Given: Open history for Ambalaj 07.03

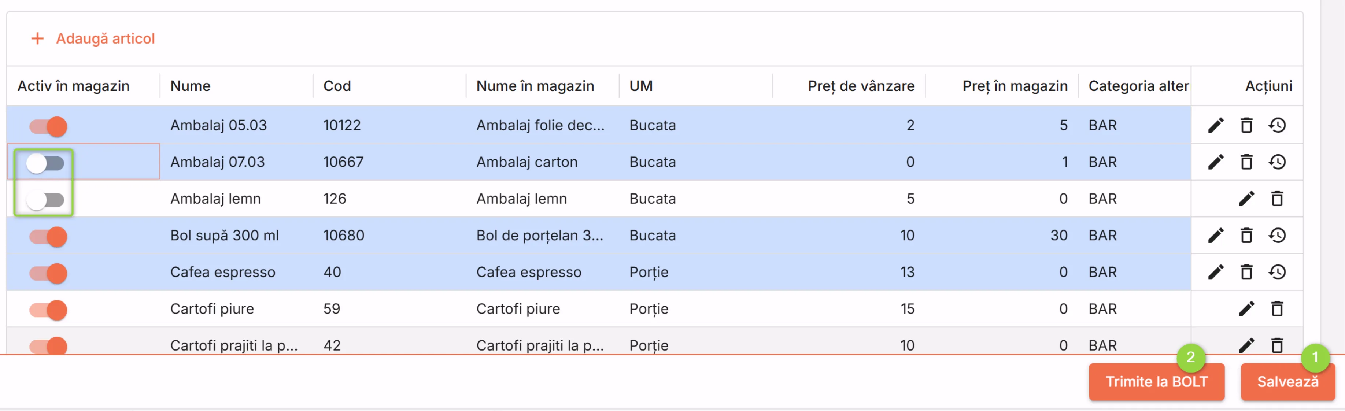Looking at the screenshot, I should [x=1277, y=162].
